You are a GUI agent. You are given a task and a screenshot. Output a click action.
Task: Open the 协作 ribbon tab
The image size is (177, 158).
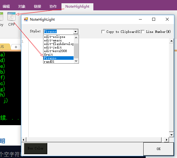point(53,7)
